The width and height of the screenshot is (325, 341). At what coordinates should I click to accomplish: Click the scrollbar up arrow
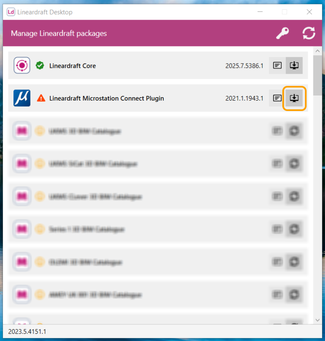(317, 51)
